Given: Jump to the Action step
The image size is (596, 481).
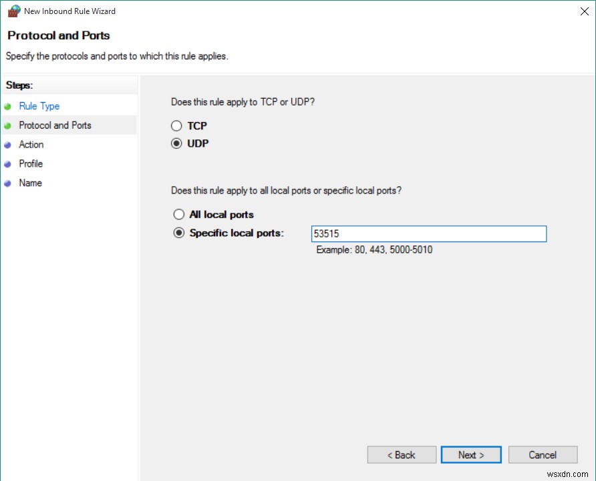Looking at the screenshot, I should click(32, 145).
